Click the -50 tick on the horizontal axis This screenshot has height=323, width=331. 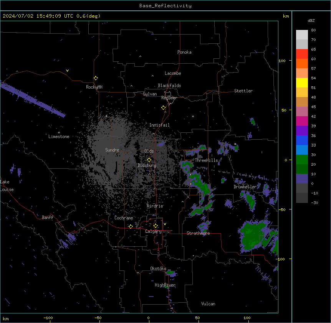(98, 318)
